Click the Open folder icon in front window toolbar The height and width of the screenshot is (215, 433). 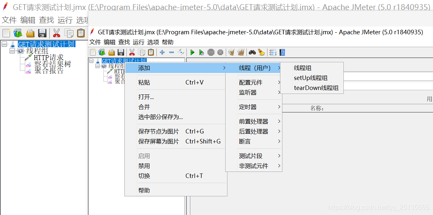click(x=112, y=52)
